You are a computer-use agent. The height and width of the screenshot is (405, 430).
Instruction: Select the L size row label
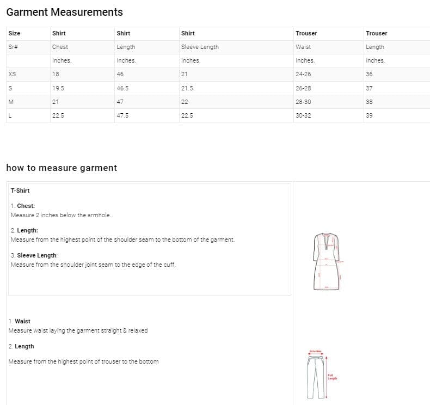tap(10, 115)
